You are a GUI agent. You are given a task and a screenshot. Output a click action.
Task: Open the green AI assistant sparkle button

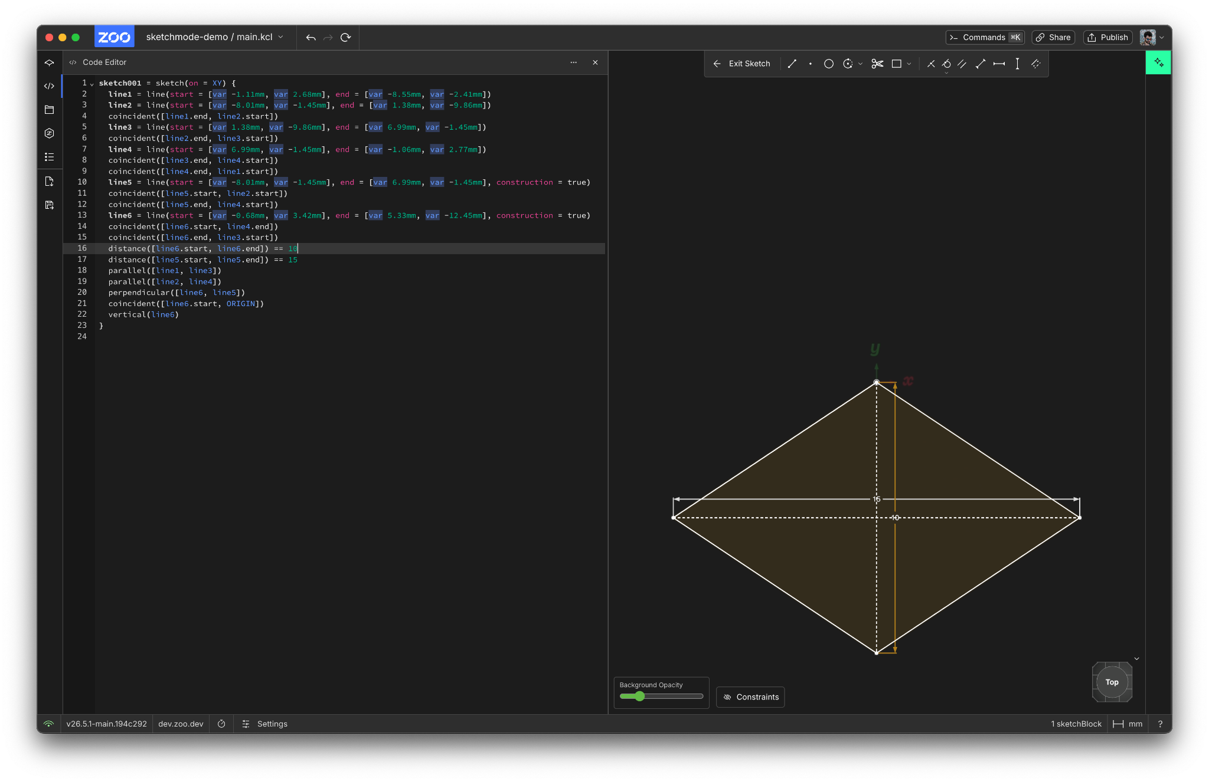click(1159, 63)
